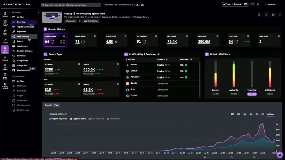Click the Authority Building megaphone icon

(x=5, y=85)
